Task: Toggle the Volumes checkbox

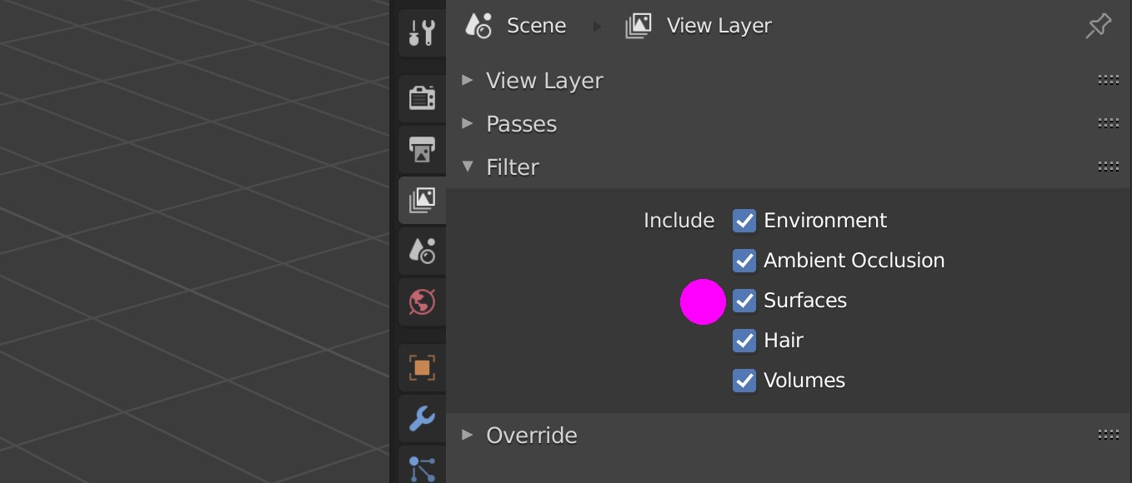Action: 743,381
